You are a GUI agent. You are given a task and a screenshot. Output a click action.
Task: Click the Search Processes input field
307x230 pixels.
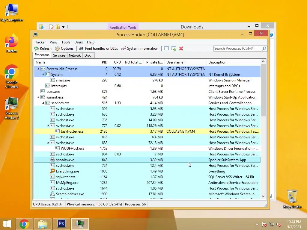[x=238, y=48]
